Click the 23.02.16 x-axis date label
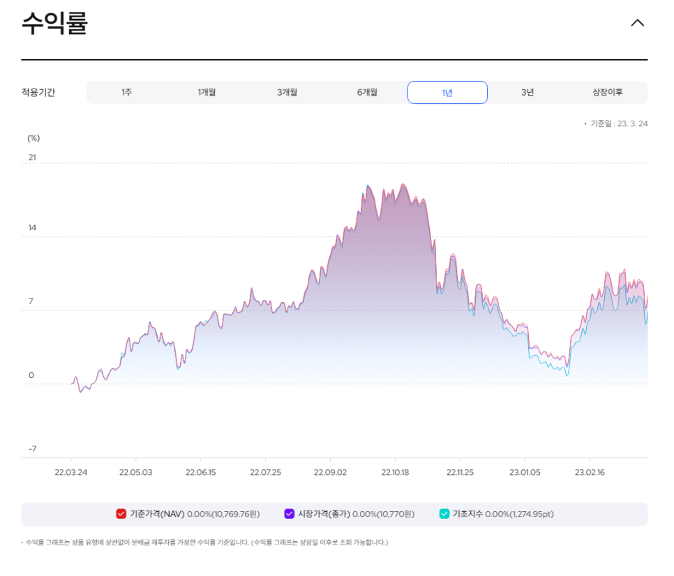 pyautogui.click(x=590, y=473)
